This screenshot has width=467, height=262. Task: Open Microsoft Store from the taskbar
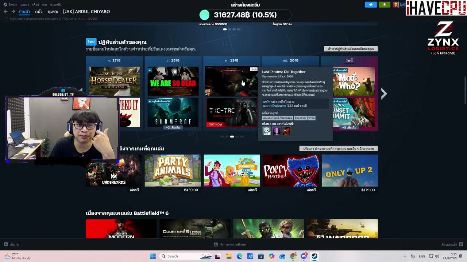point(261,256)
